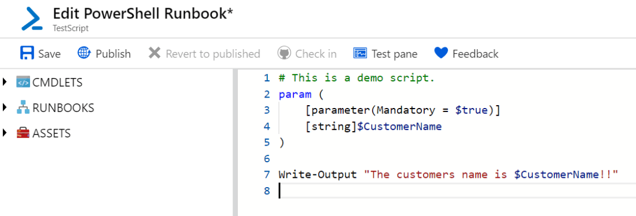Expand the RUNBOOKS tree node arrow
Image resolution: width=636 pixels, height=216 pixels.
[5, 107]
